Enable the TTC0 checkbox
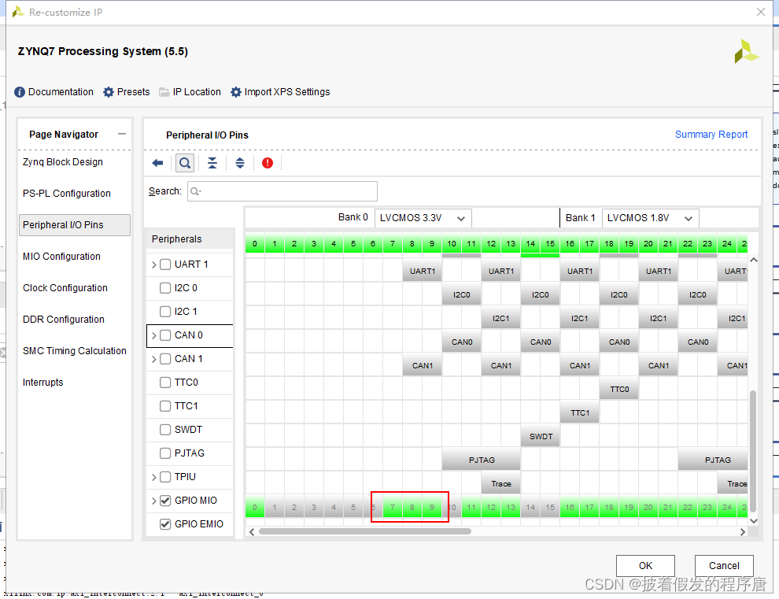Viewport: 779px width, 599px height. pyautogui.click(x=165, y=383)
